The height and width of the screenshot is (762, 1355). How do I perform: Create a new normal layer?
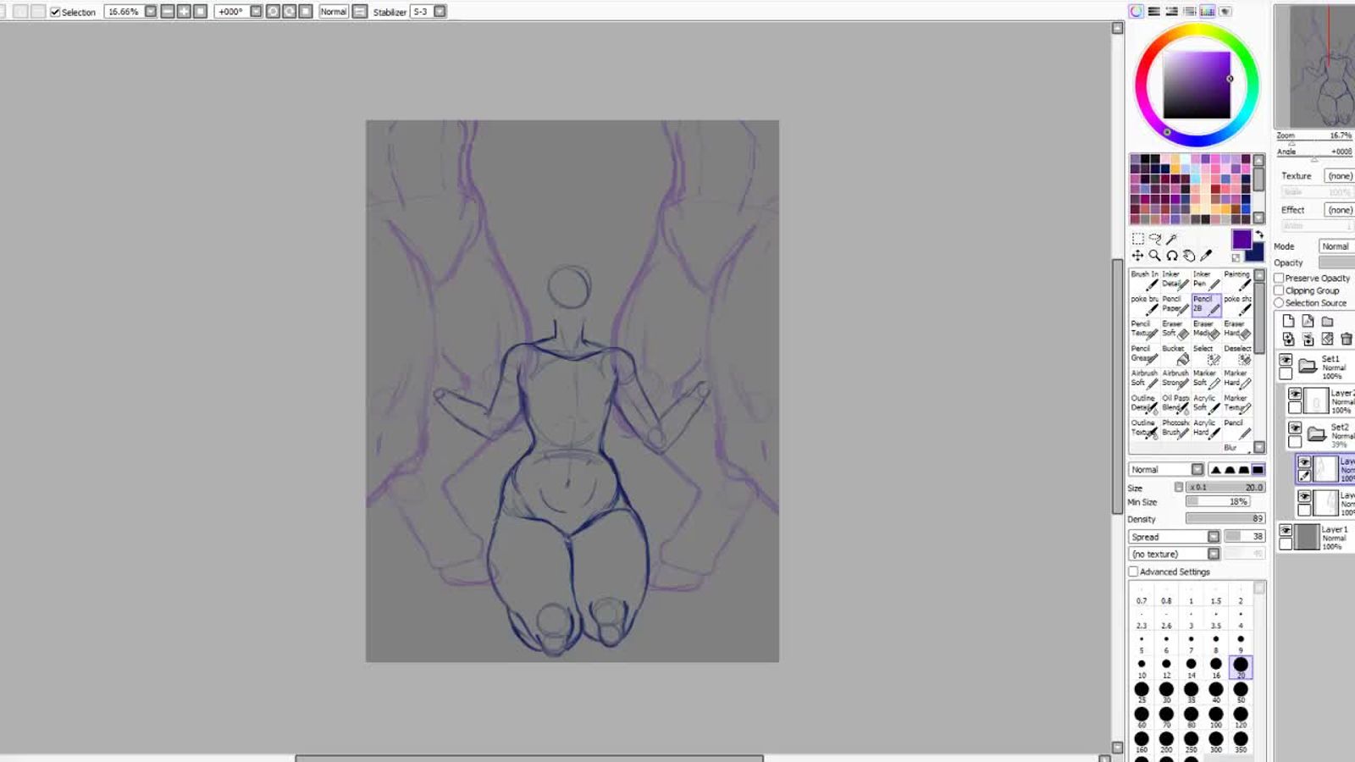[x=1288, y=321]
